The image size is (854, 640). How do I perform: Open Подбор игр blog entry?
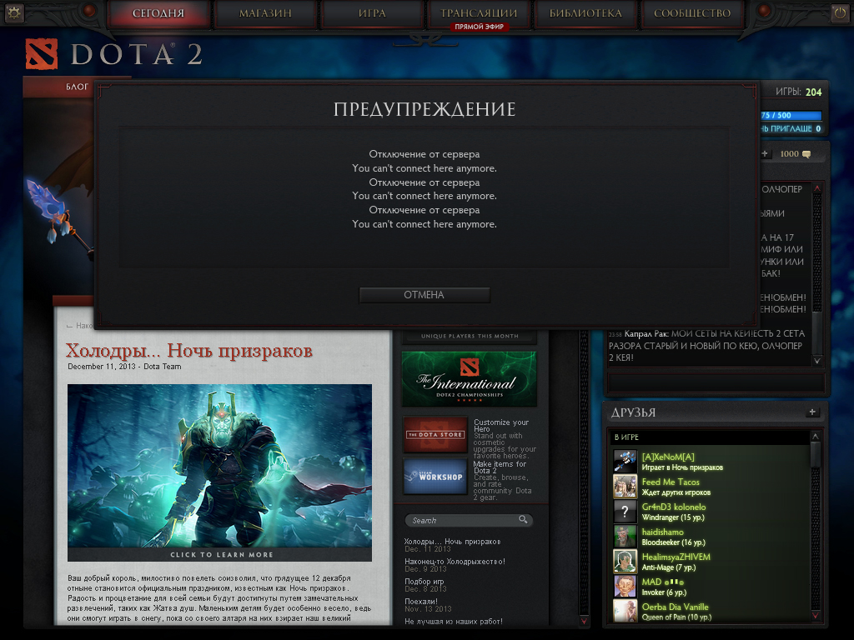[x=424, y=581]
